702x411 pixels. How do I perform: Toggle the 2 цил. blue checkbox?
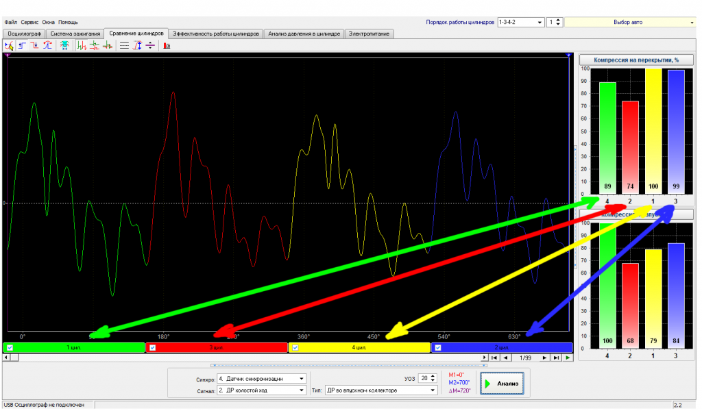[x=438, y=347]
